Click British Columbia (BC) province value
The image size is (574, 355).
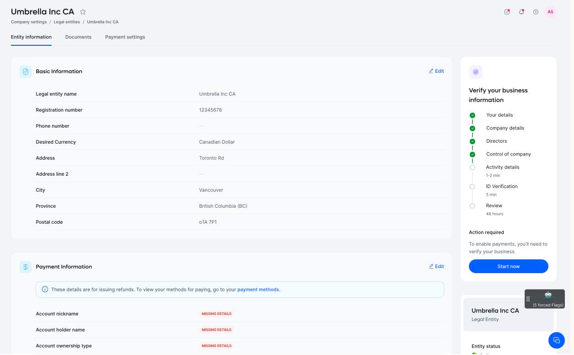[x=223, y=206]
